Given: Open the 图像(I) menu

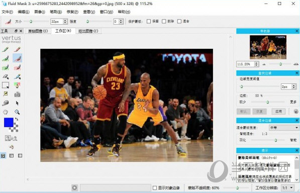Looking at the screenshot, I should (40, 12).
